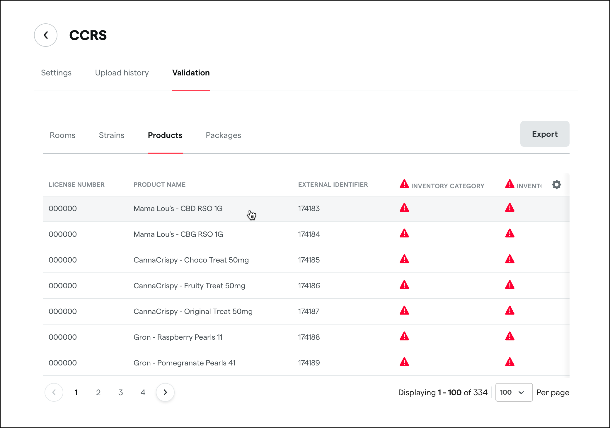The image size is (610, 428).
Task: Click external identifier 174184
Action: (x=309, y=234)
